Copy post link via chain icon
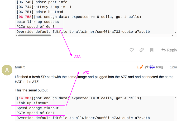182x121 pixels. pyautogui.click(x=142, y=50)
